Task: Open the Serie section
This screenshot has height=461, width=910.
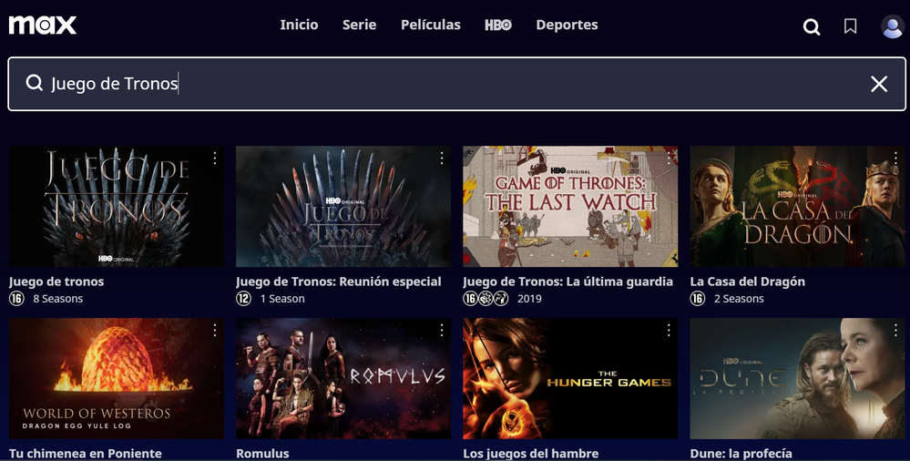Action: [359, 25]
